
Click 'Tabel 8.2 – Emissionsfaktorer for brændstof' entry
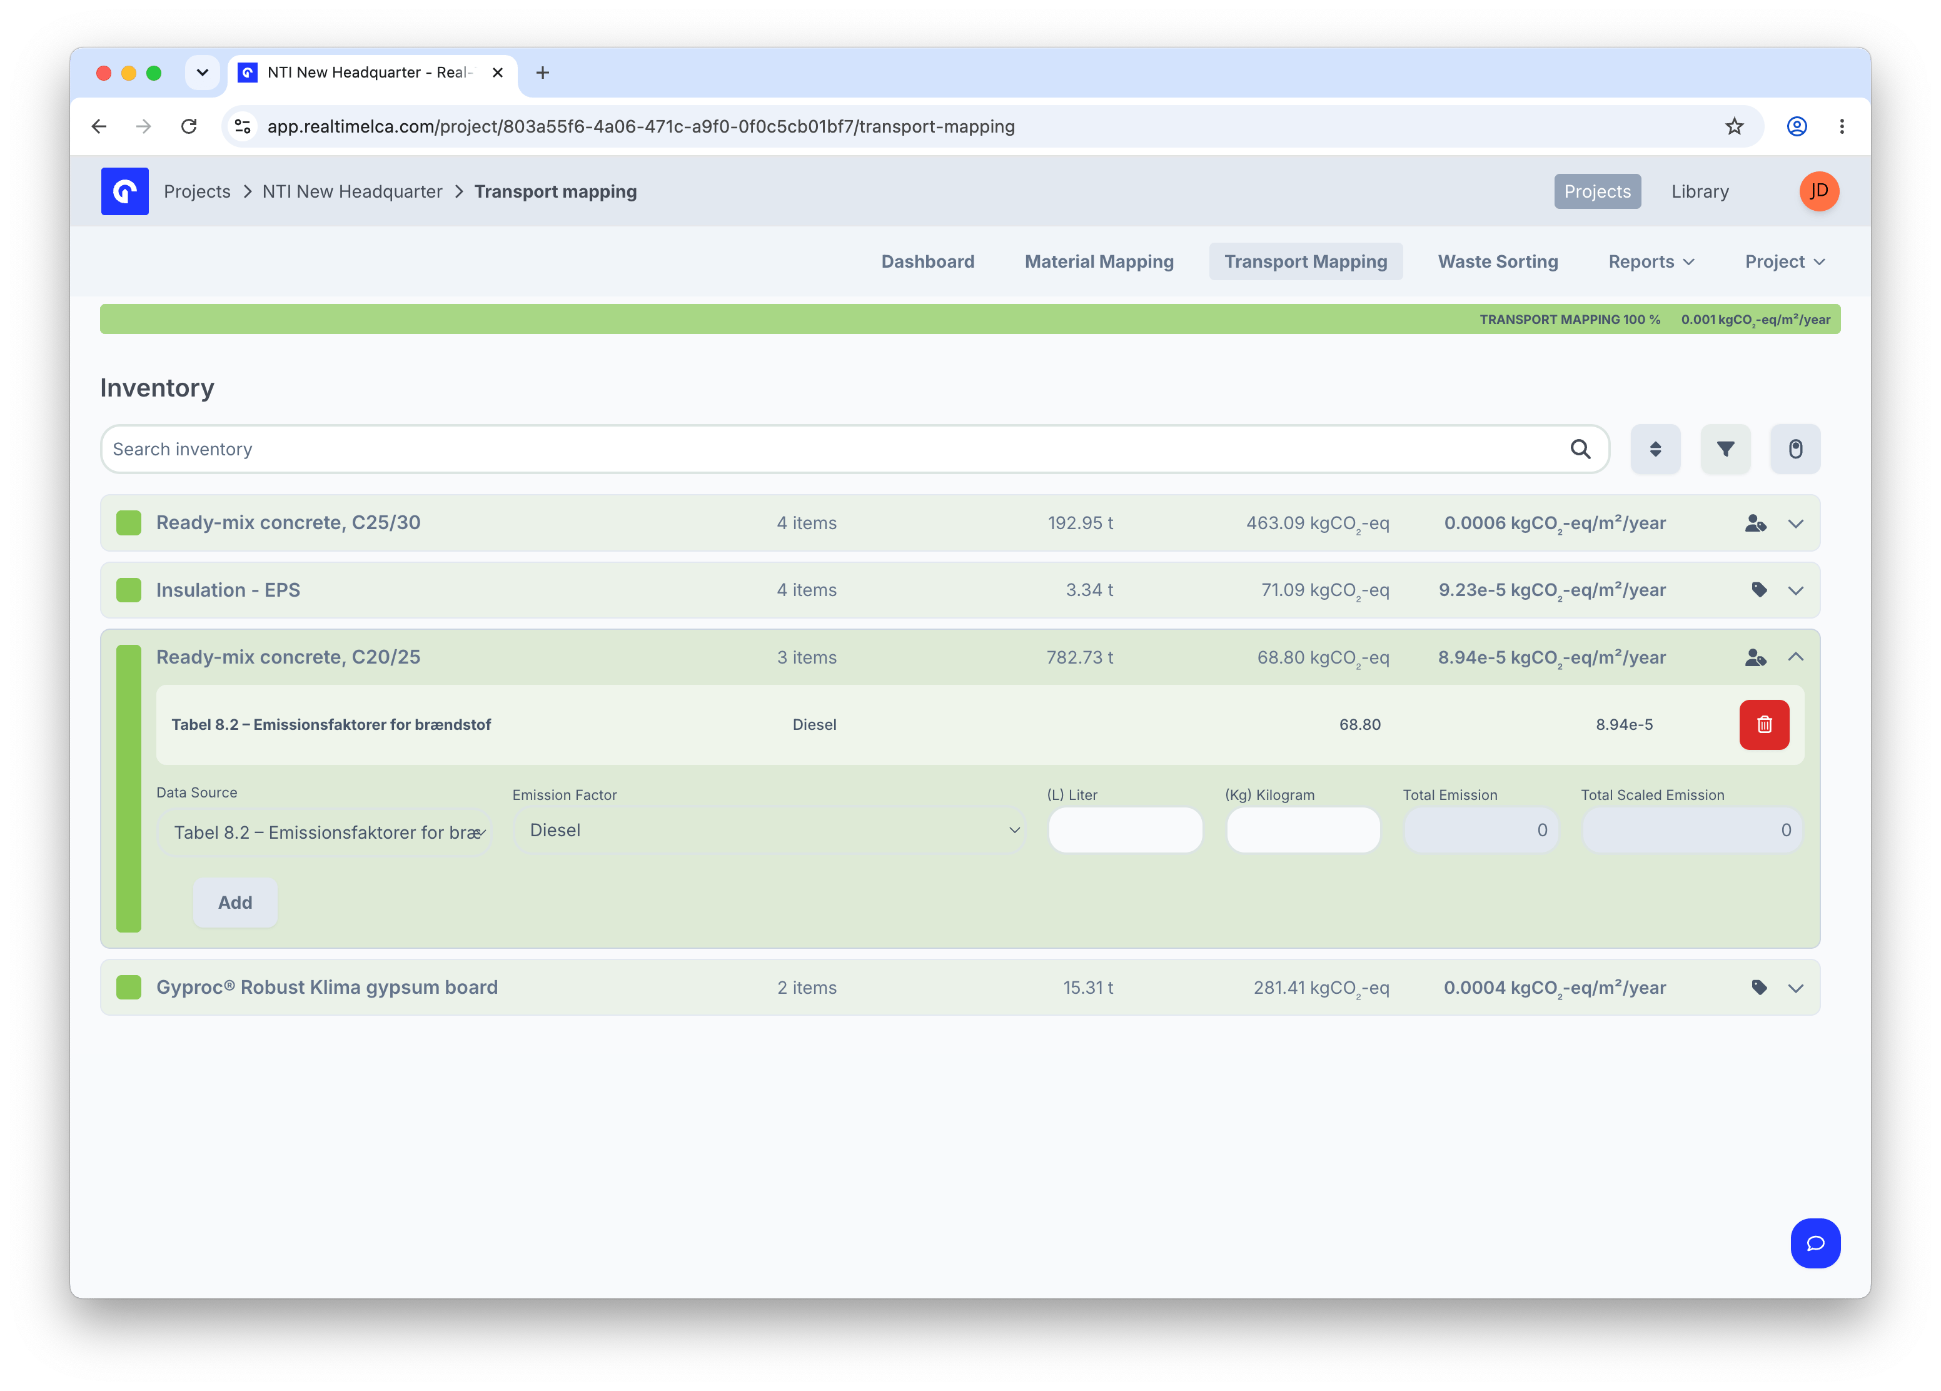(x=331, y=724)
